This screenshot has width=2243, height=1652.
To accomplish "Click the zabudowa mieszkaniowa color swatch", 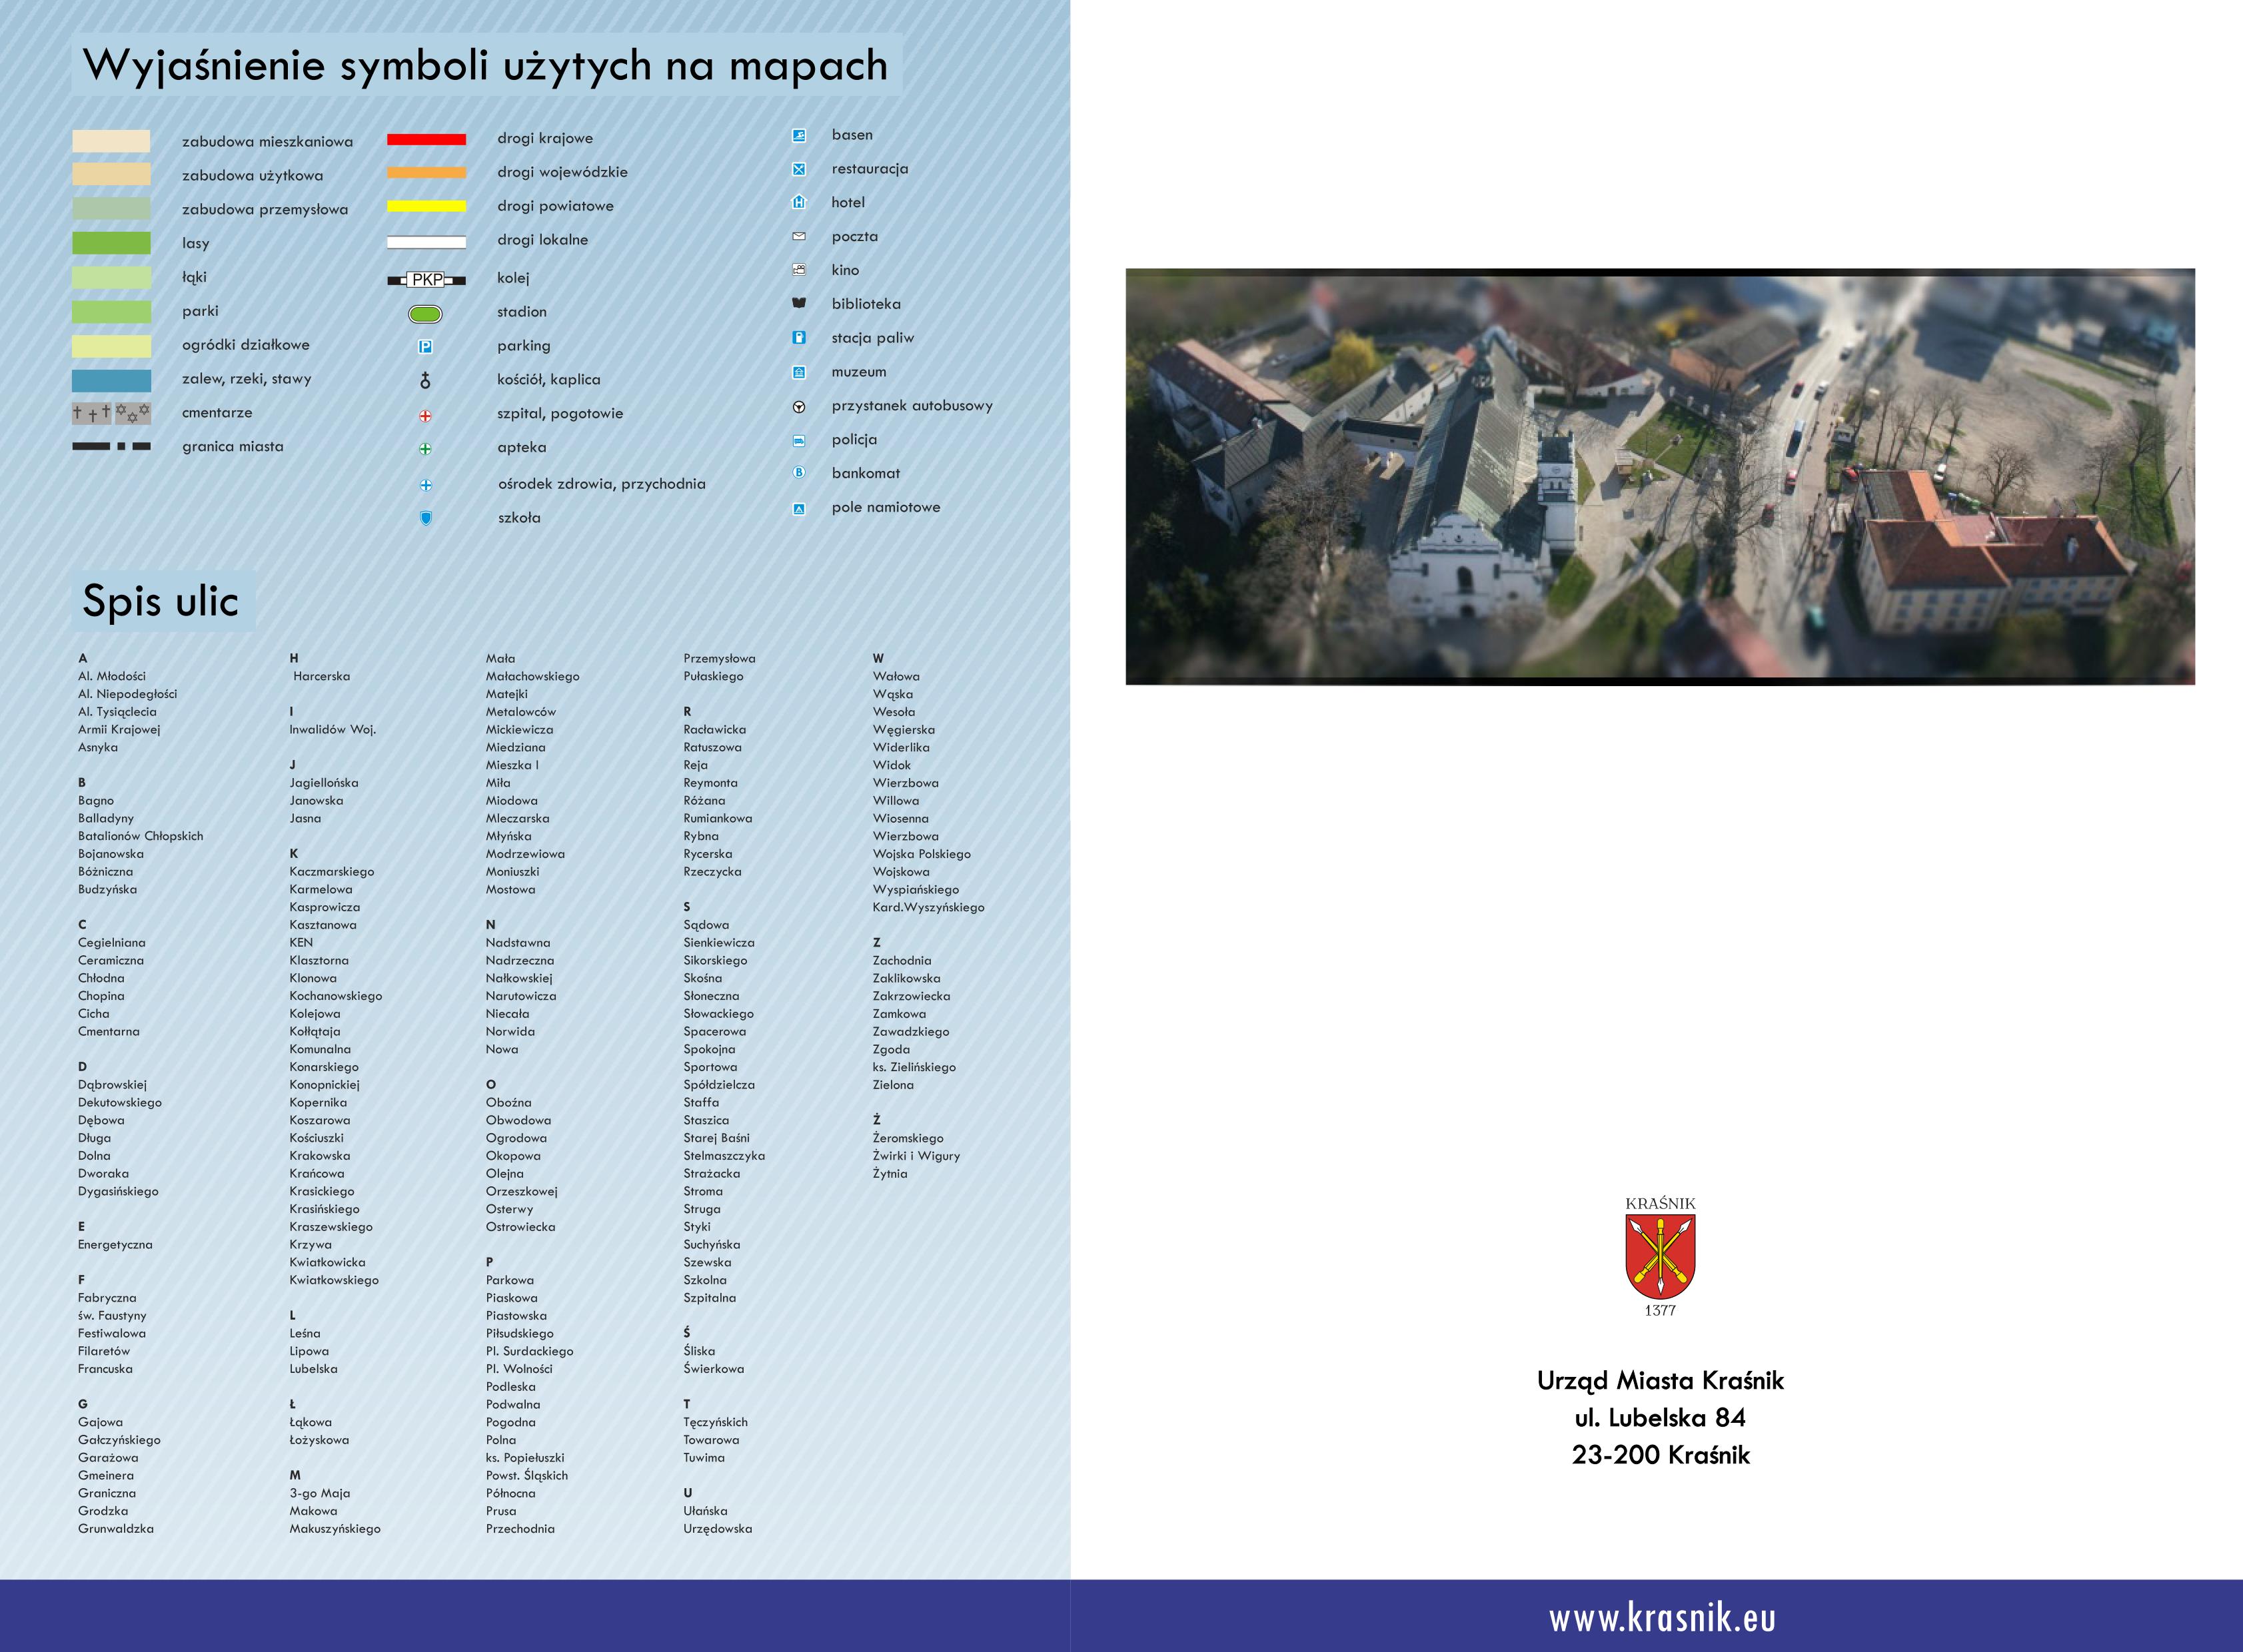I will (x=111, y=141).
